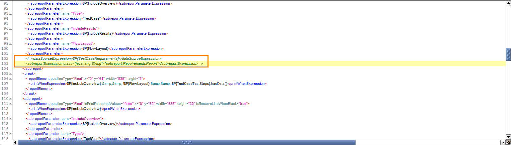Click the horizontal scrollbar left arrow

(15, 142)
